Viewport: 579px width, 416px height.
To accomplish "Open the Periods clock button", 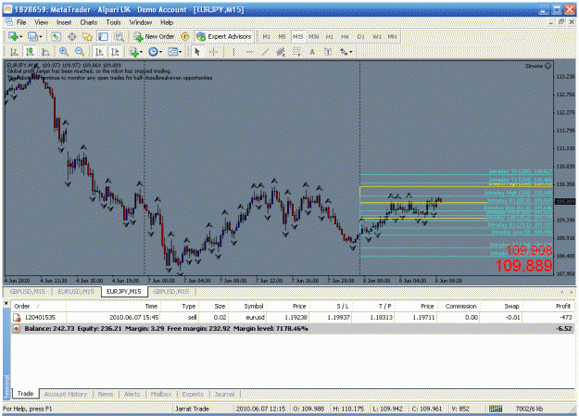I will (x=153, y=52).
